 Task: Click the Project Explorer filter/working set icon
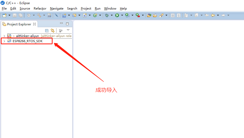coord(61,31)
